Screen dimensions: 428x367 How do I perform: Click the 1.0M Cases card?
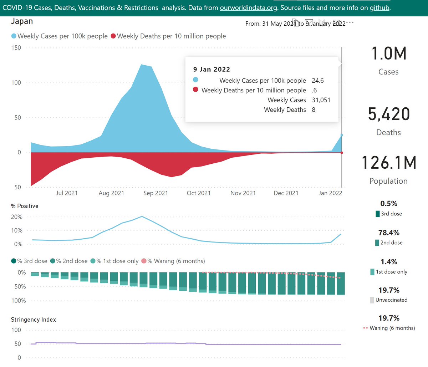388,60
